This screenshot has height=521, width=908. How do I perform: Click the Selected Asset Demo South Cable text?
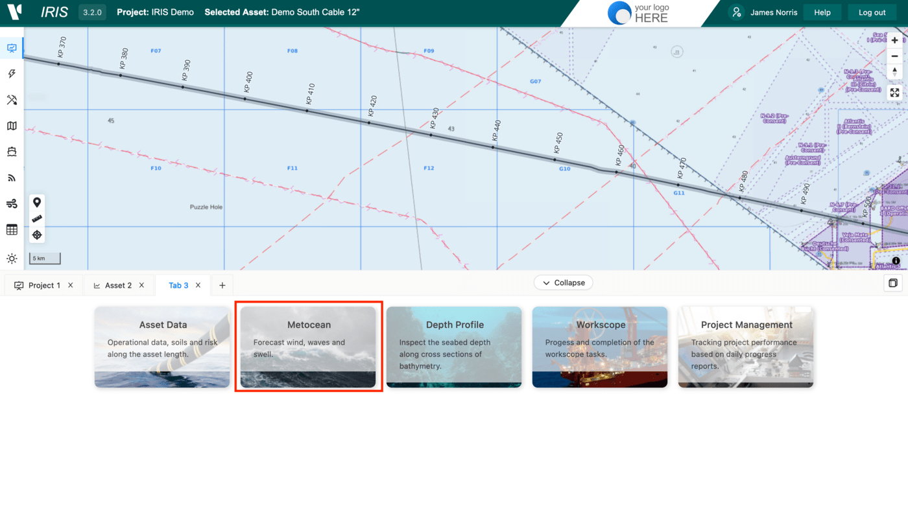[282, 12]
